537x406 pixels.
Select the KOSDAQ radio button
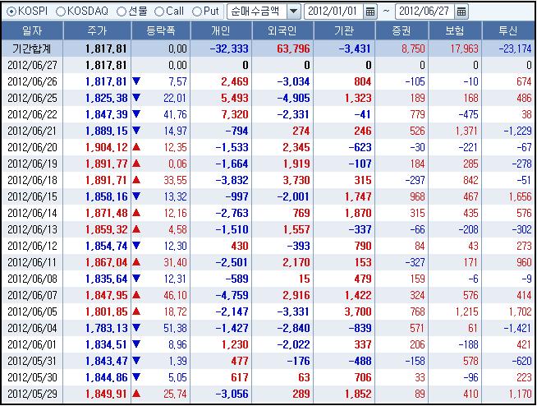(x=61, y=12)
